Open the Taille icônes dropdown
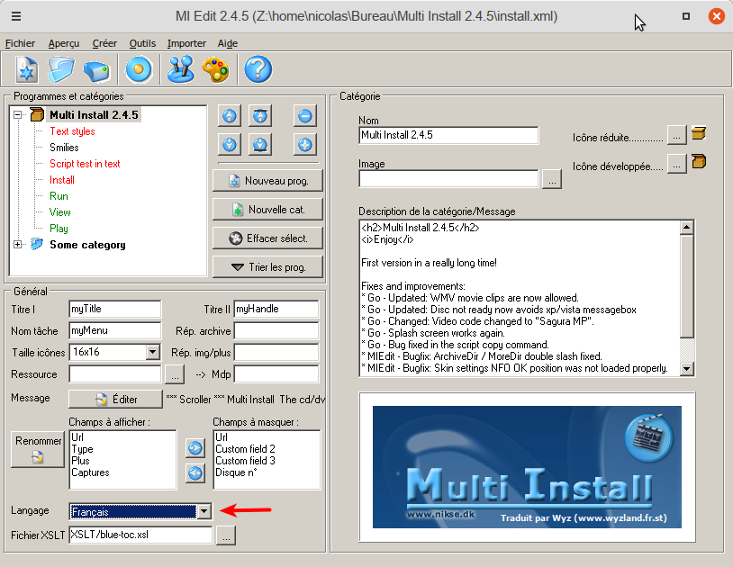 pyautogui.click(x=152, y=352)
